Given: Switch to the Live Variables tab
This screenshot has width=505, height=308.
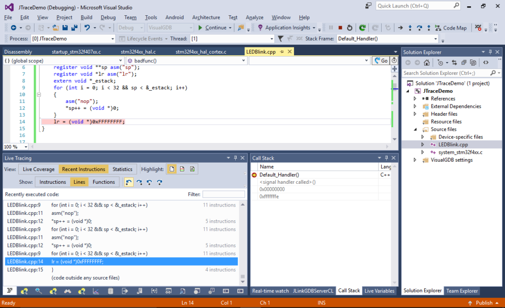Looking at the screenshot, I should (379, 290).
